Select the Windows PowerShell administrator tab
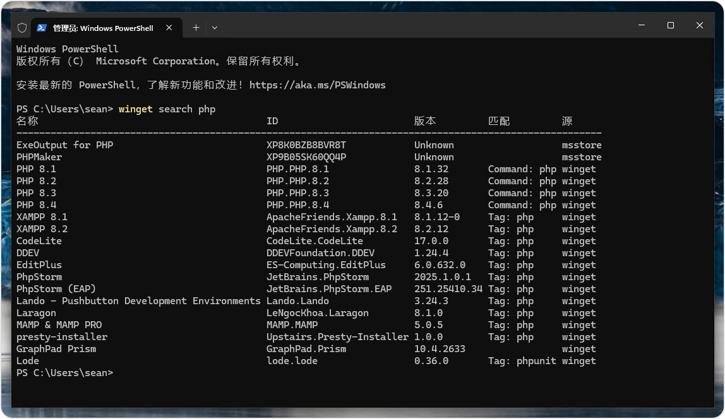 (x=106, y=28)
